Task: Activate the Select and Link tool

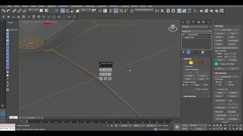Action: 14,11
